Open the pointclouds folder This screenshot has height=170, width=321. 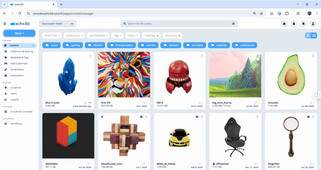pos(245,45)
